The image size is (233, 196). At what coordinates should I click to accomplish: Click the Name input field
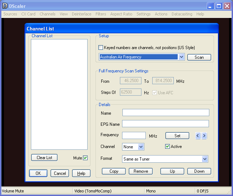point(166,113)
